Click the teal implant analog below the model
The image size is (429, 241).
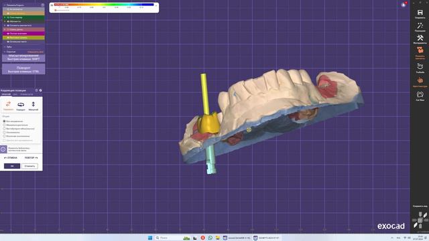click(210, 160)
